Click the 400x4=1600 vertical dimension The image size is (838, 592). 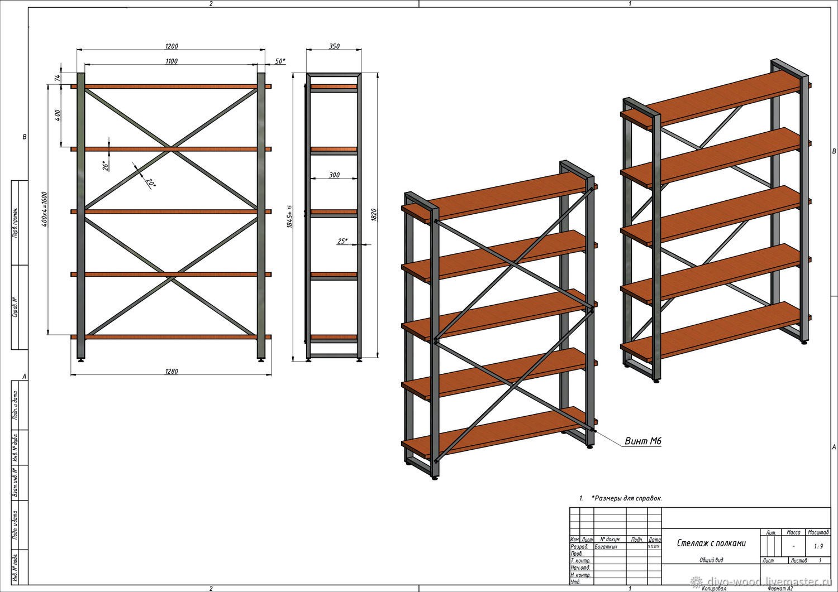(x=44, y=210)
